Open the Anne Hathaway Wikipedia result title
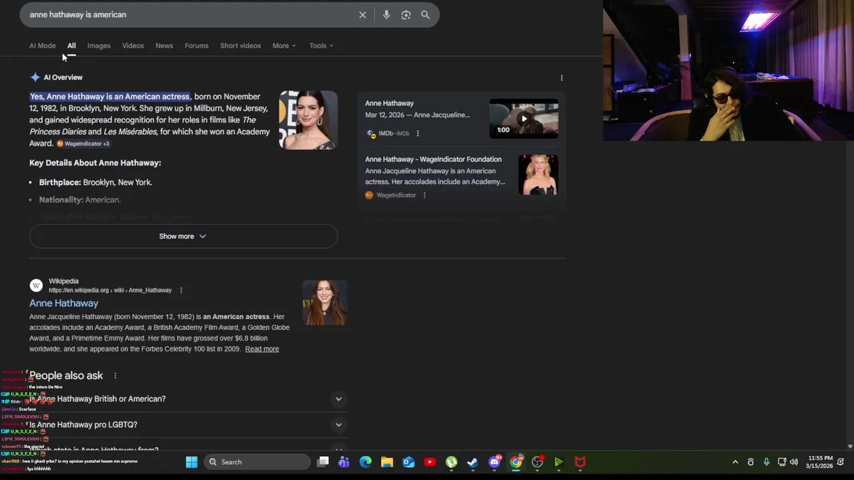Viewport: 854px width, 480px height. pyautogui.click(x=63, y=303)
